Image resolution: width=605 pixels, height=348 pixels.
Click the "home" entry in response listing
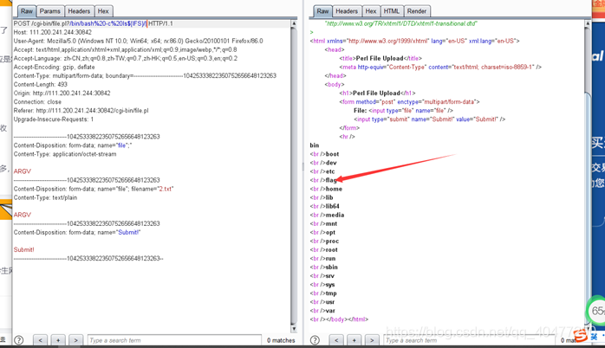click(x=334, y=189)
